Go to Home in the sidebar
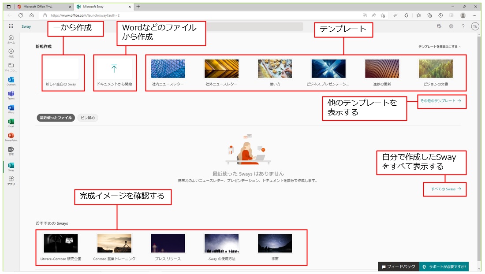Viewport: 485px width, 274px height. pyautogui.click(x=11, y=39)
